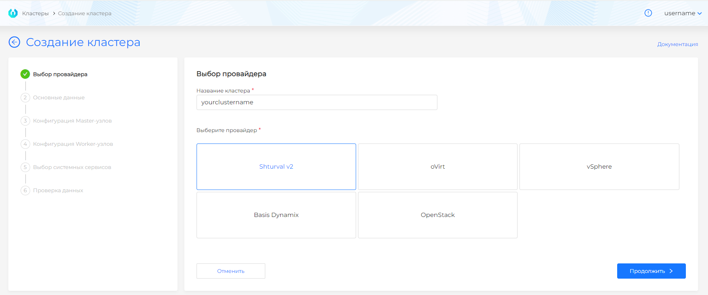This screenshot has height=295, width=708.
Task: Open the info notification icon
Action: pyautogui.click(x=648, y=13)
